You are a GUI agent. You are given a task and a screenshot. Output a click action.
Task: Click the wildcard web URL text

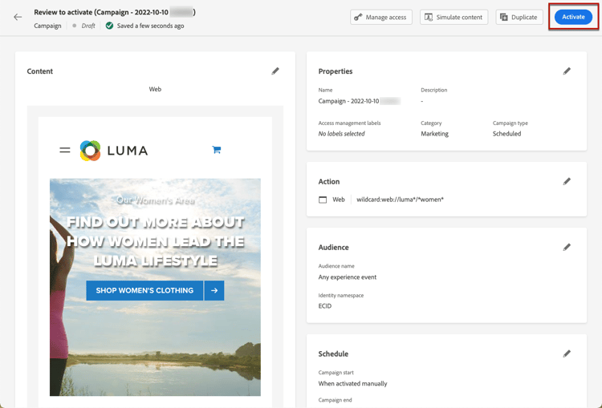click(x=400, y=200)
